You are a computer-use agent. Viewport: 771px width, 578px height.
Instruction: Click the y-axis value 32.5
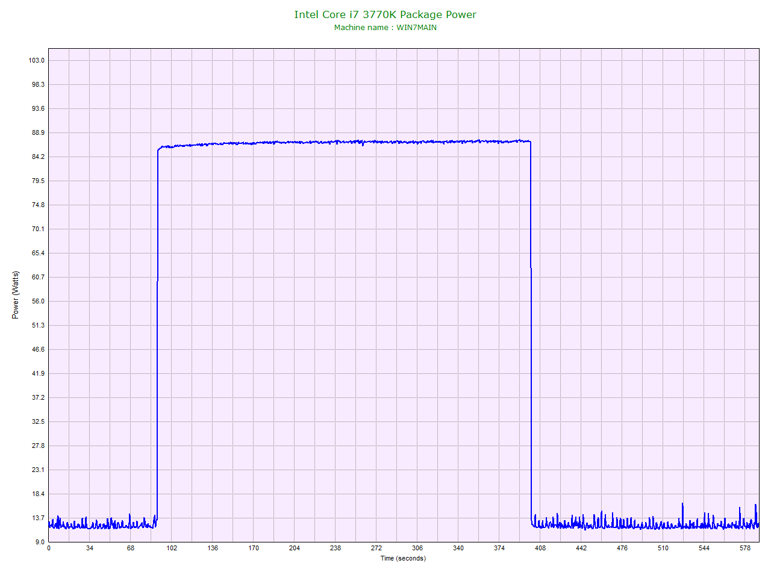click(x=39, y=421)
